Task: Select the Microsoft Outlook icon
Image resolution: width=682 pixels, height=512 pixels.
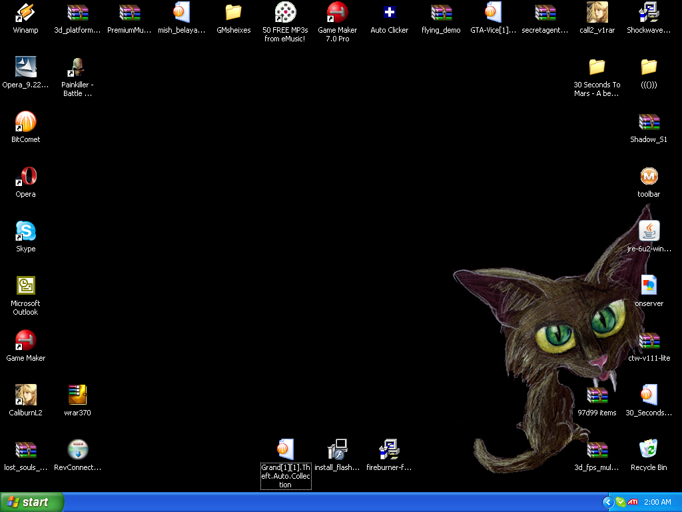Action: (x=26, y=286)
